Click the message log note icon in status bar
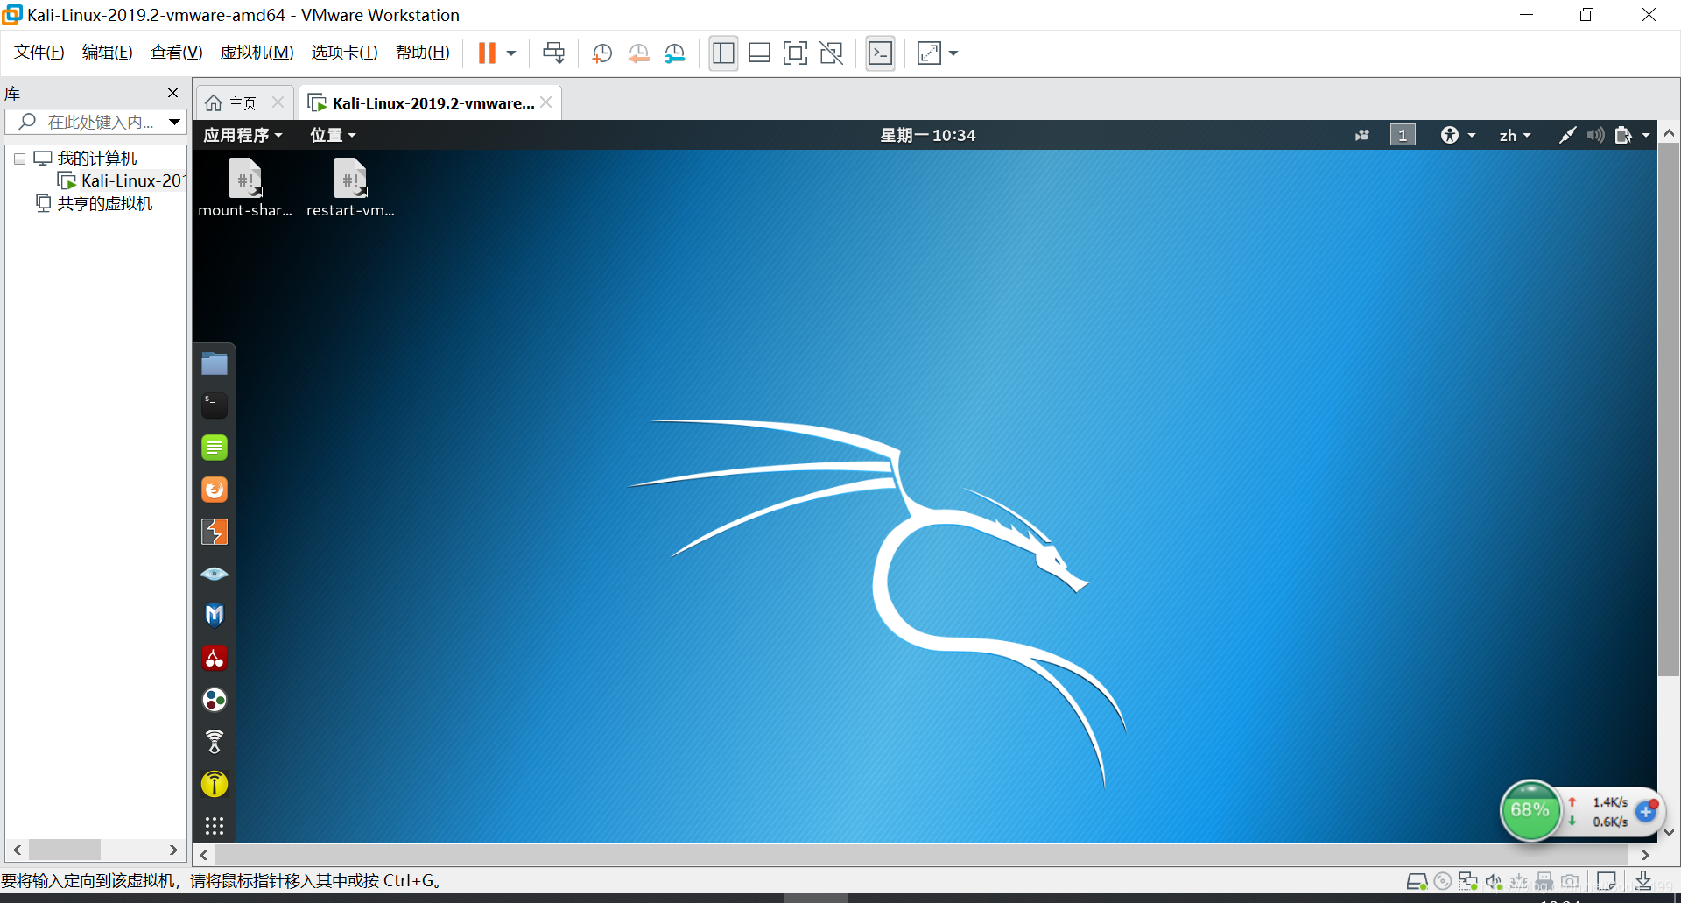Image resolution: width=1681 pixels, height=903 pixels. coord(1607,881)
